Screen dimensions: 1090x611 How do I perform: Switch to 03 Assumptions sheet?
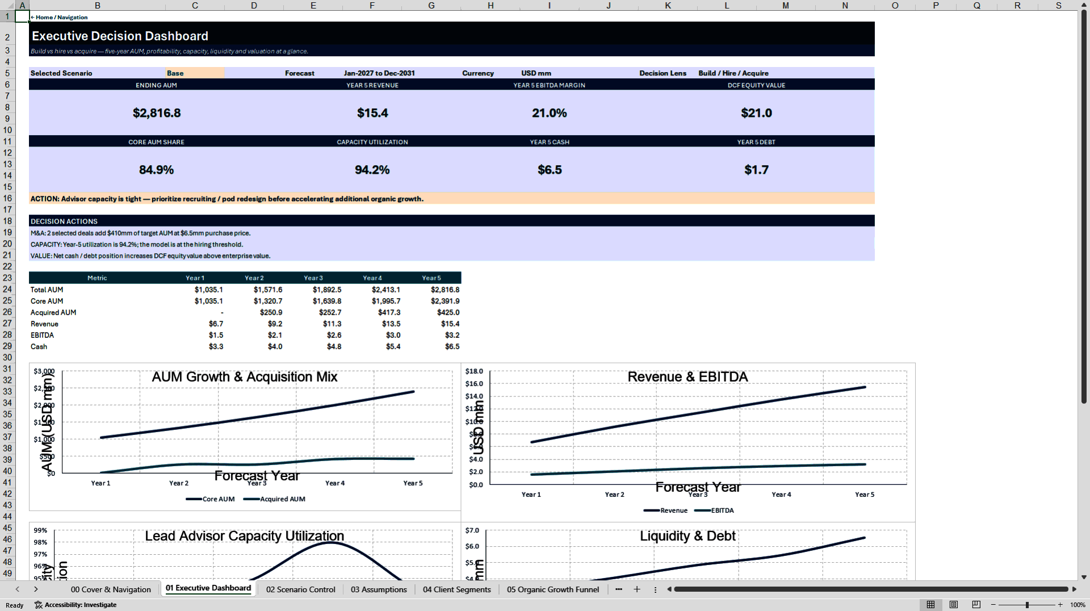point(379,589)
